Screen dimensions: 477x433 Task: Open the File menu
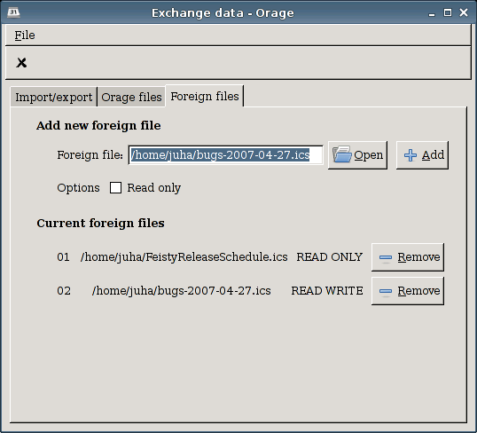(25, 35)
